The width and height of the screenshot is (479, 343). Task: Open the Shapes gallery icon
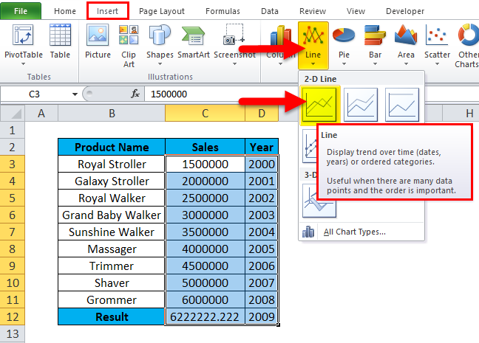tap(160, 35)
